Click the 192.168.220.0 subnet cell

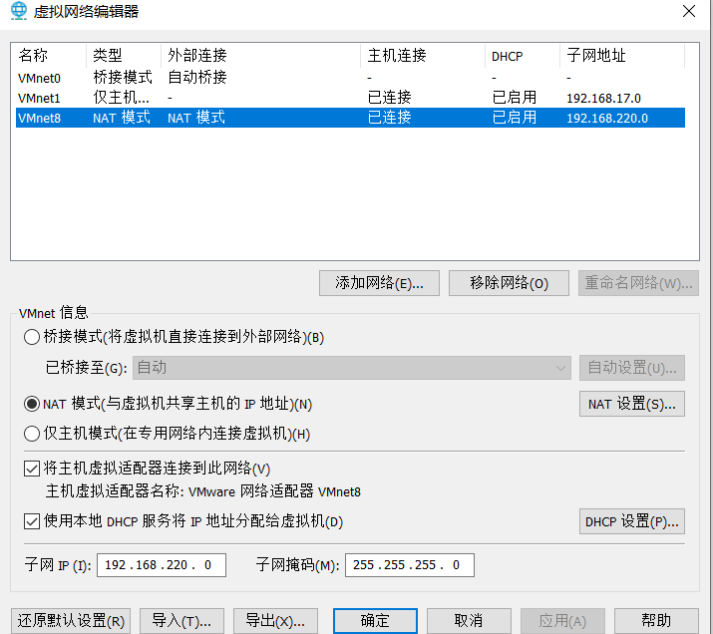(607, 119)
